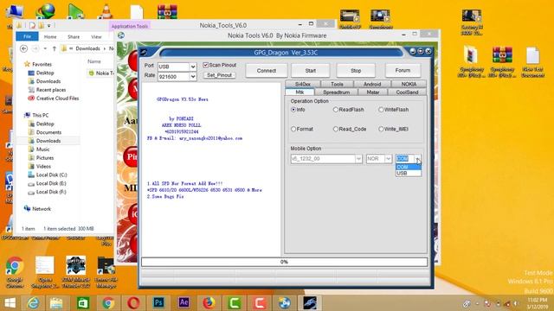Switch to the Tools tab in GPG Dragon
This screenshot has width=554, height=311.
point(337,85)
